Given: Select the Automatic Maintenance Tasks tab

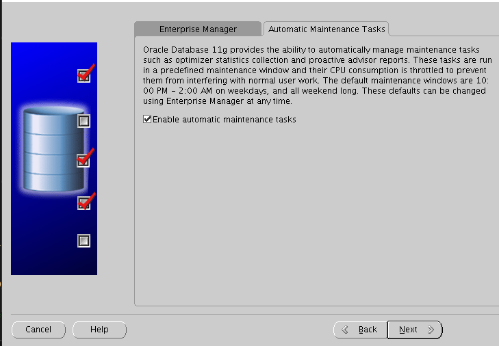Looking at the screenshot, I should point(327,29).
